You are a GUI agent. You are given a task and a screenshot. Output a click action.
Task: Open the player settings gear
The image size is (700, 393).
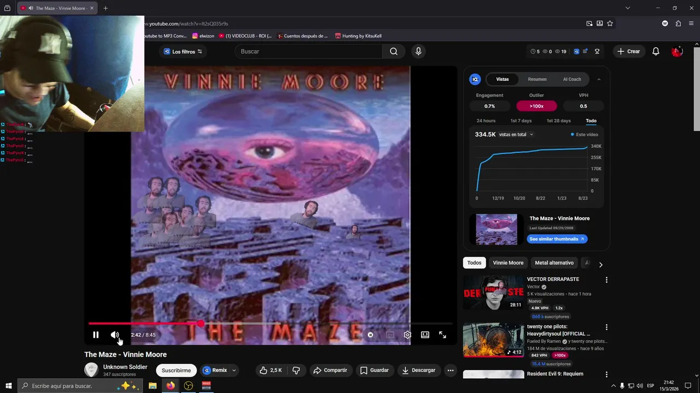tap(407, 335)
